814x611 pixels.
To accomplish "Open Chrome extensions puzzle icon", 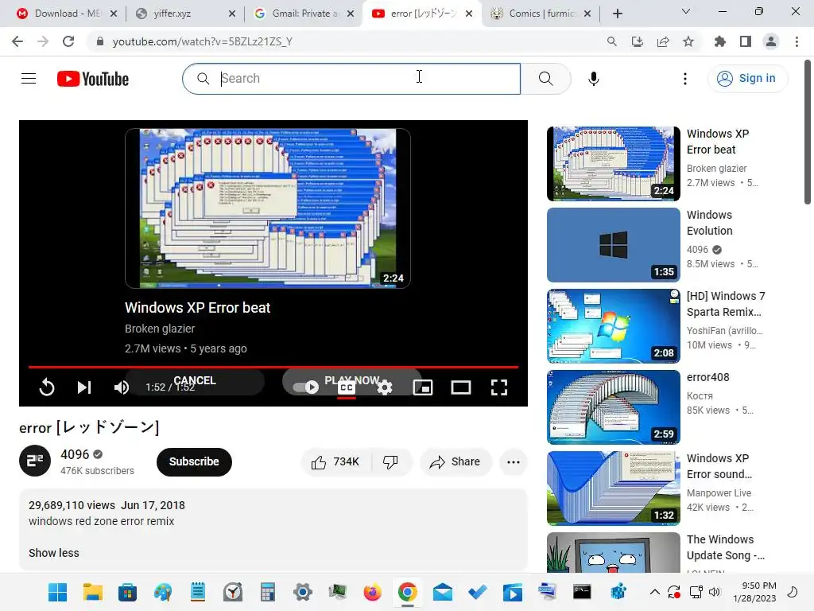I will 720,41.
